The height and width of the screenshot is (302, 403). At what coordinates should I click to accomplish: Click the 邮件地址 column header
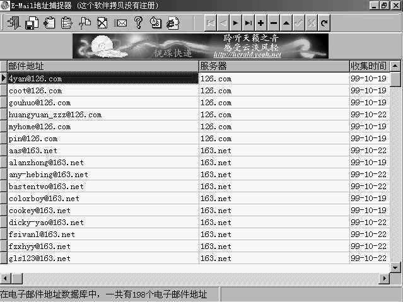(x=102, y=66)
